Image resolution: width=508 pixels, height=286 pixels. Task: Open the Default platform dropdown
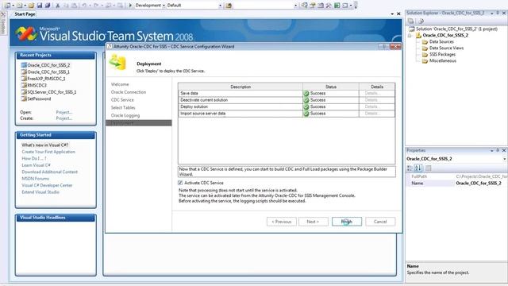pyautogui.click(x=221, y=6)
